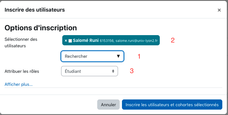Click the Attribuer les rôles label

22,71
